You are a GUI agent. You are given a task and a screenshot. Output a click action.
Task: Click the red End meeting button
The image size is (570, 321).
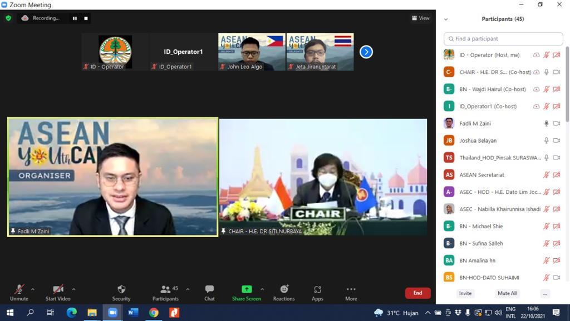click(417, 293)
